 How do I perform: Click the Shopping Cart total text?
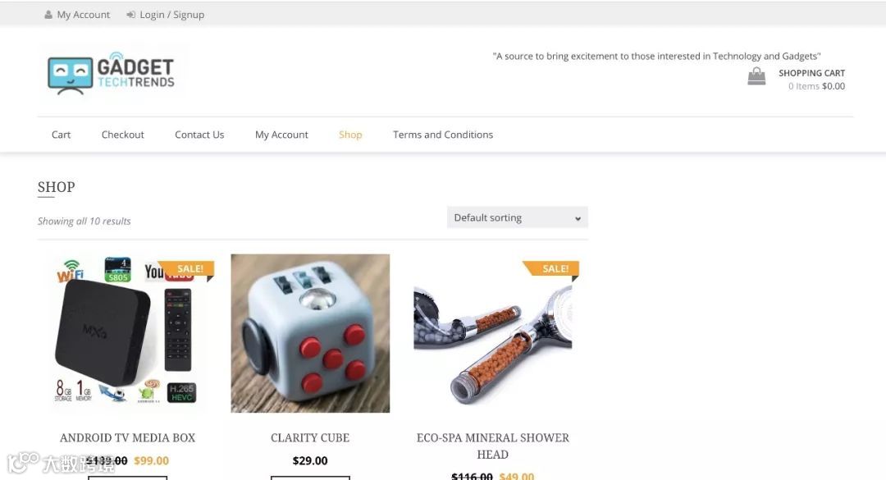tap(816, 86)
